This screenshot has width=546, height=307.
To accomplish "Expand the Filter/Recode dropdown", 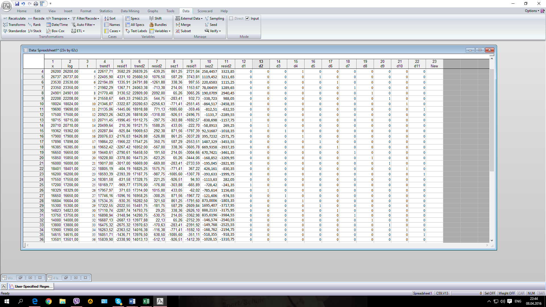I will click(x=98, y=18).
